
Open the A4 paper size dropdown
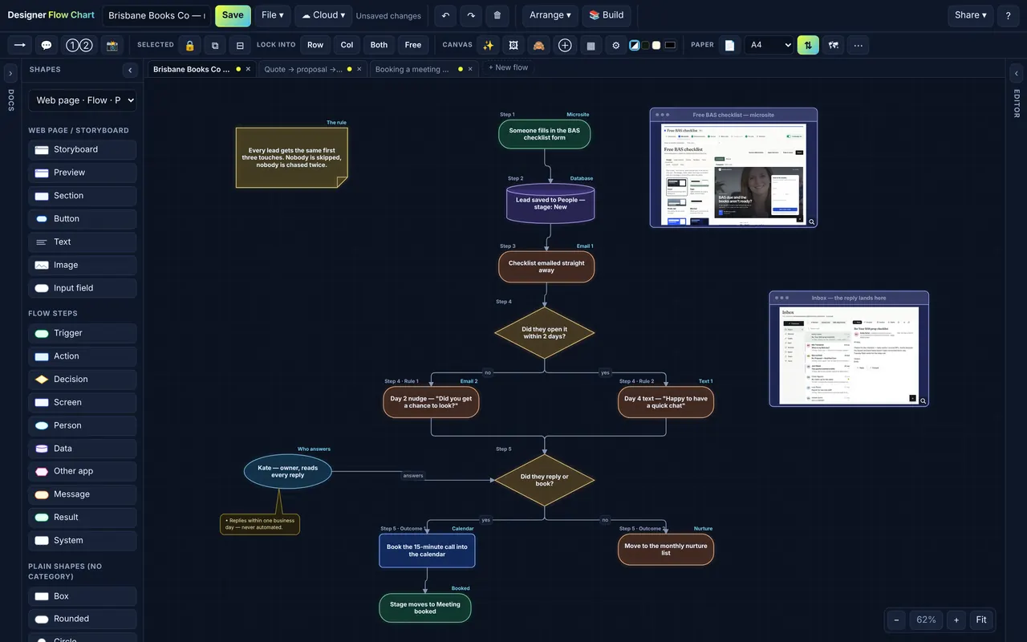(769, 45)
